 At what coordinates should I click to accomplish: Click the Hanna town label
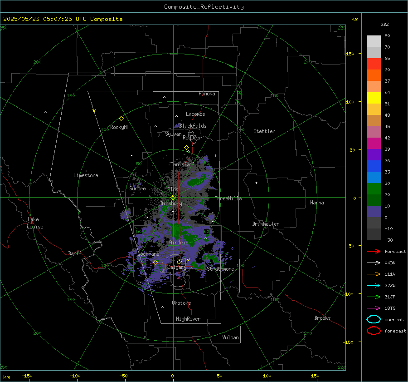click(317, 203)
